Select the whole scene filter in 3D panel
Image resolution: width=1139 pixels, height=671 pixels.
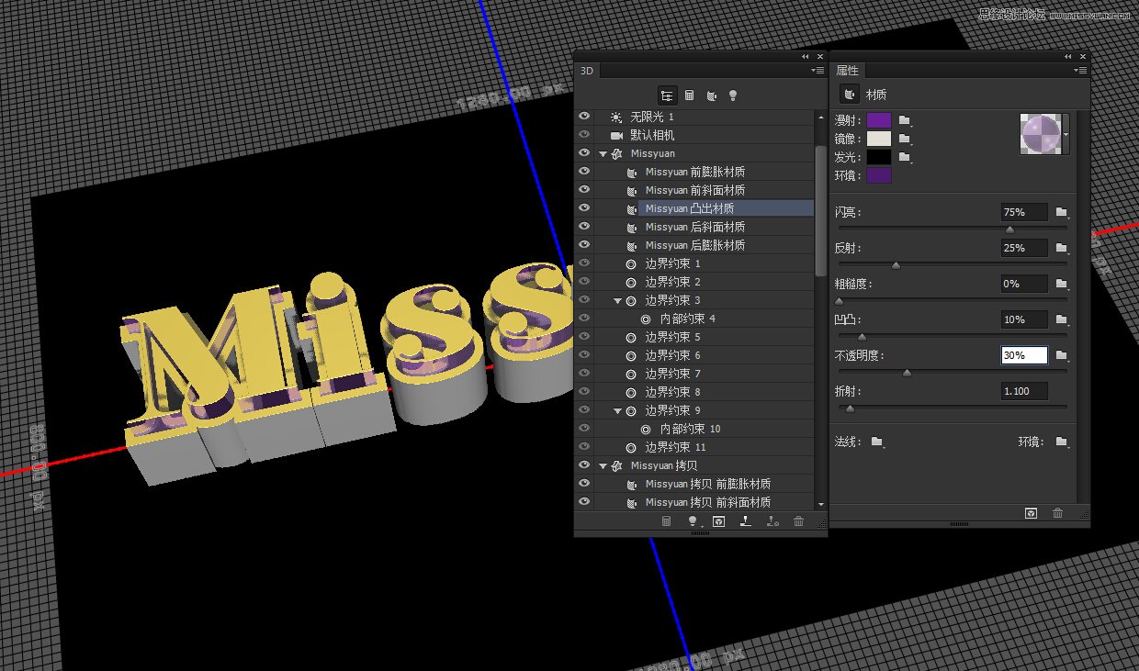point(667,95)
